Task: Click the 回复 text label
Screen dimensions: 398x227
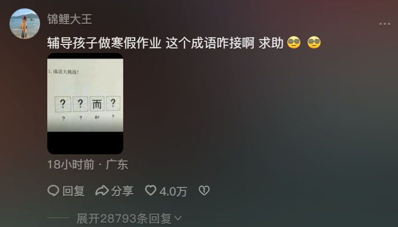Action: coord(74,191)
